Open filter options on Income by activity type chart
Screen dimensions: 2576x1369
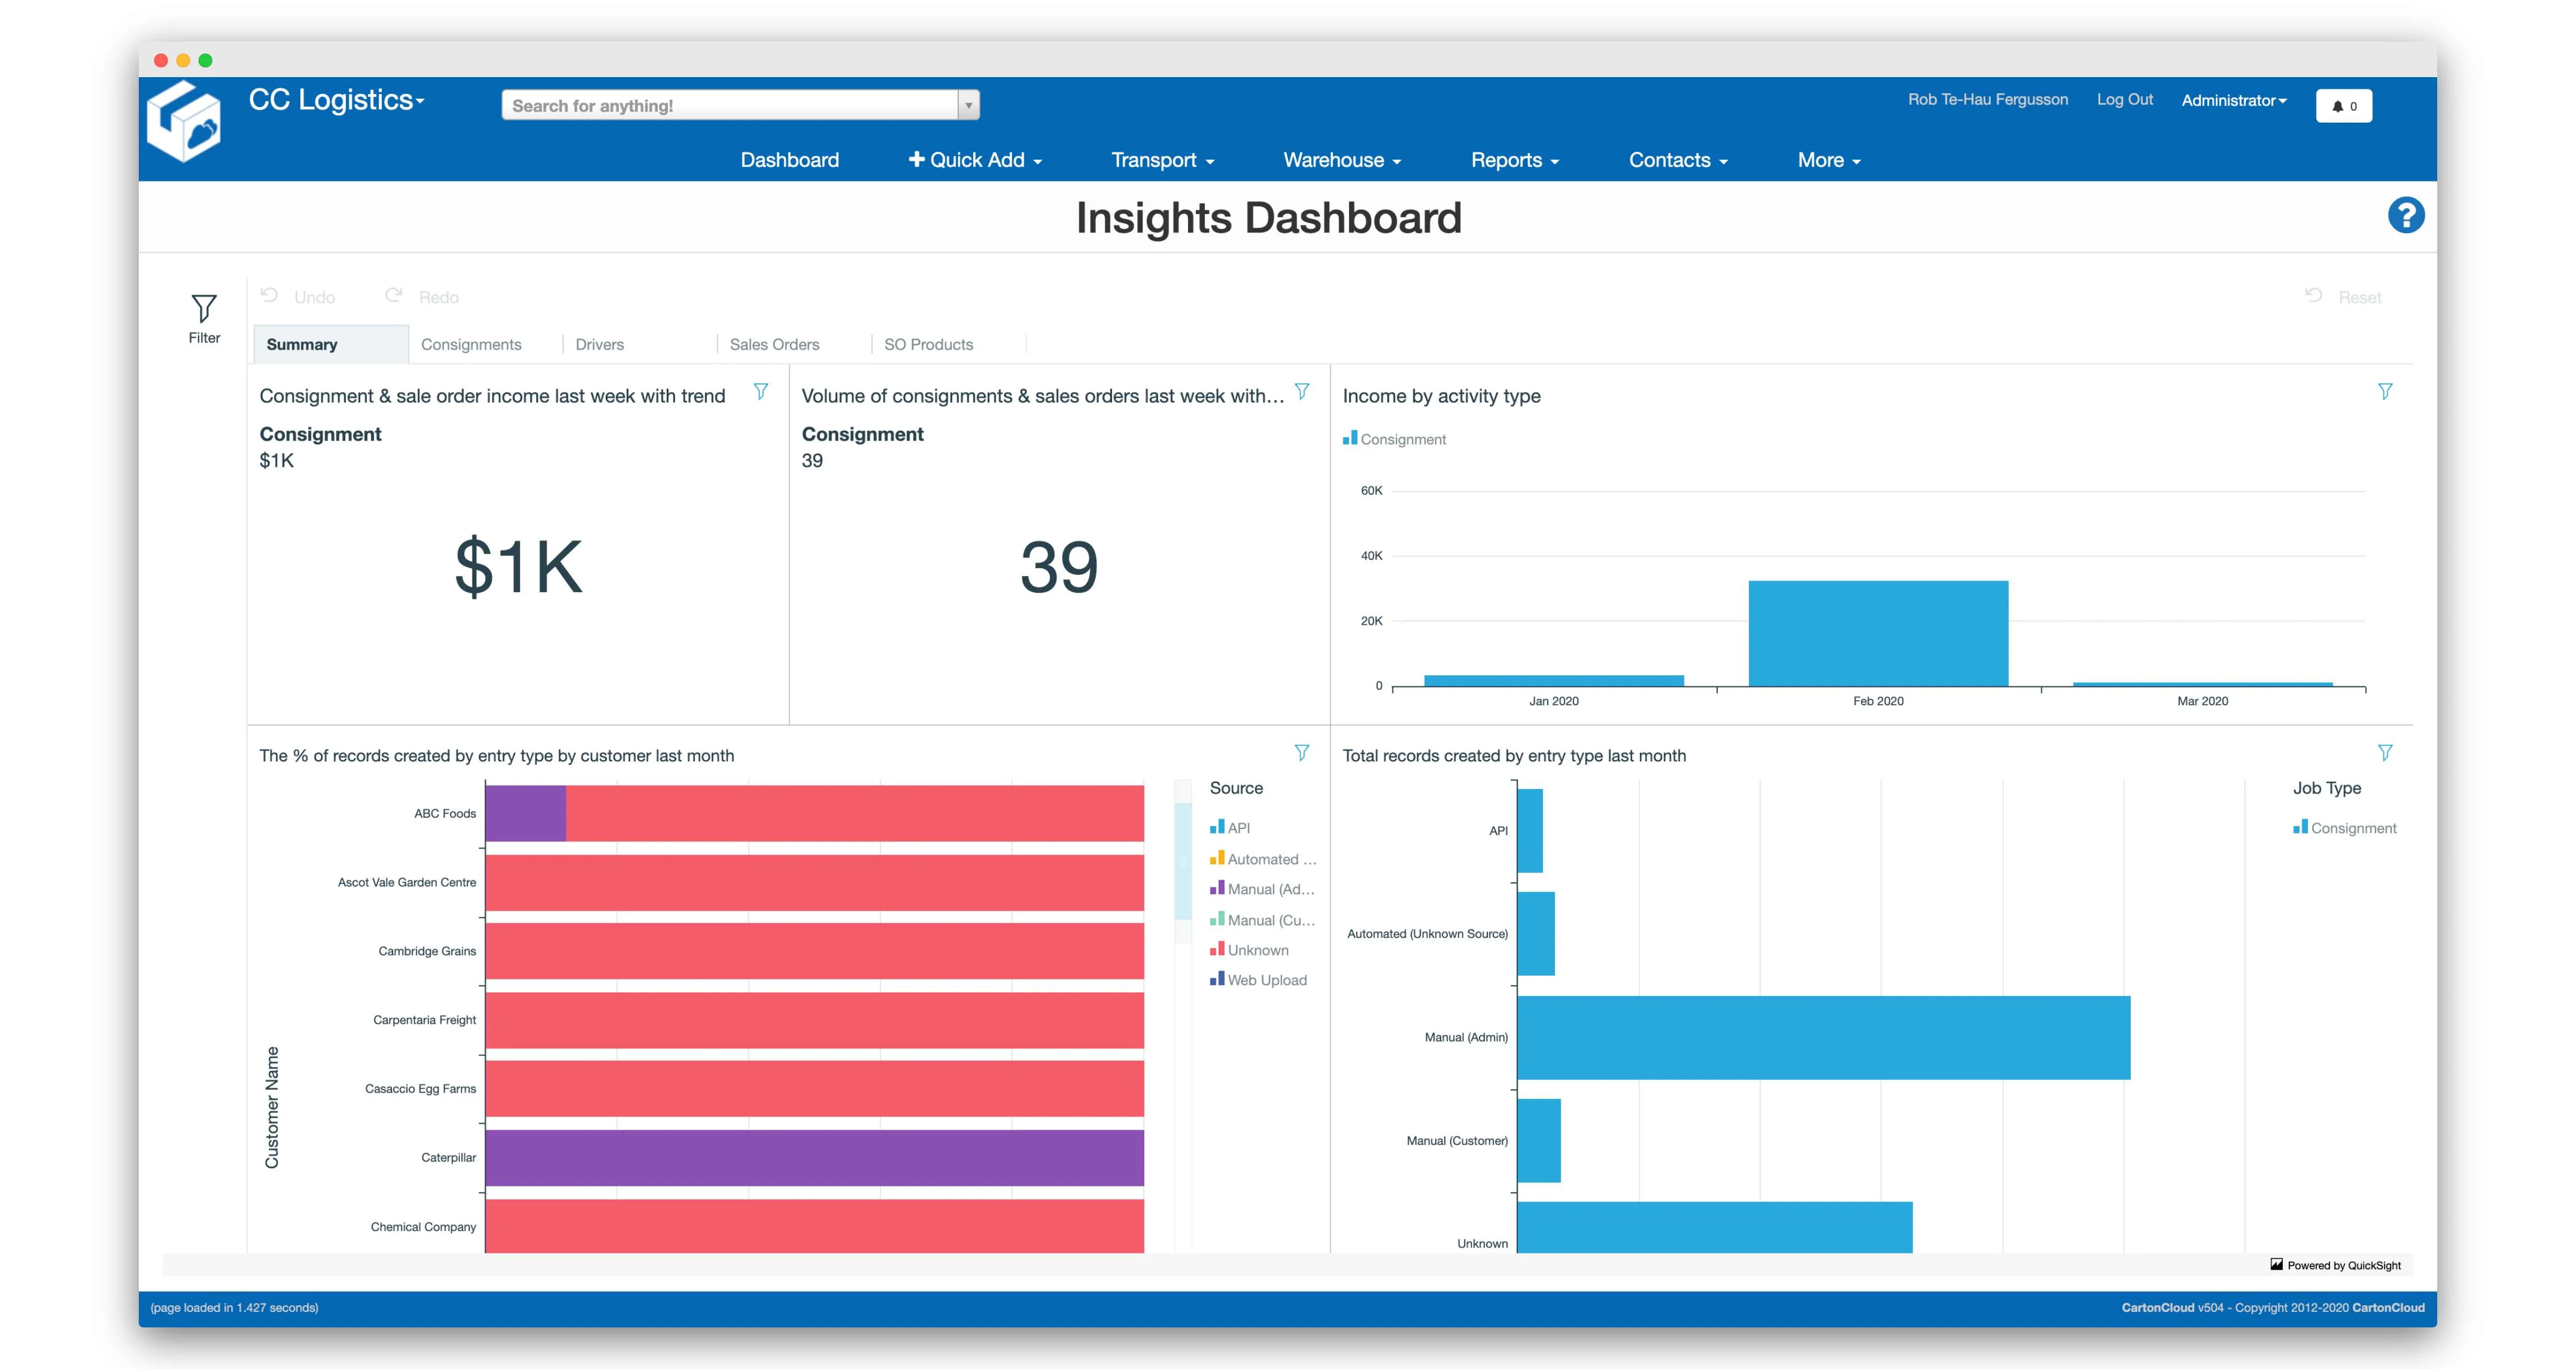click(2387, 392)
